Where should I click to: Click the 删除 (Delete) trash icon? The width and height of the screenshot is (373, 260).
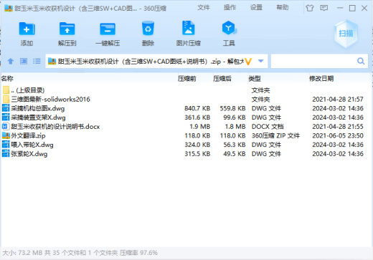148,29
